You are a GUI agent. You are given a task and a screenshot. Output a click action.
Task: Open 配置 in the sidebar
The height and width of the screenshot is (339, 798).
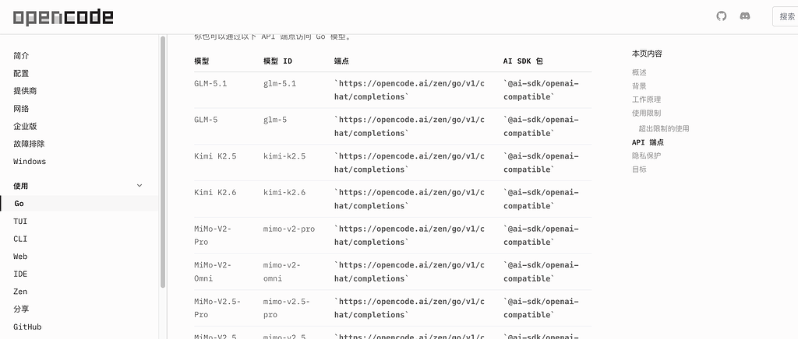(21, 74)
